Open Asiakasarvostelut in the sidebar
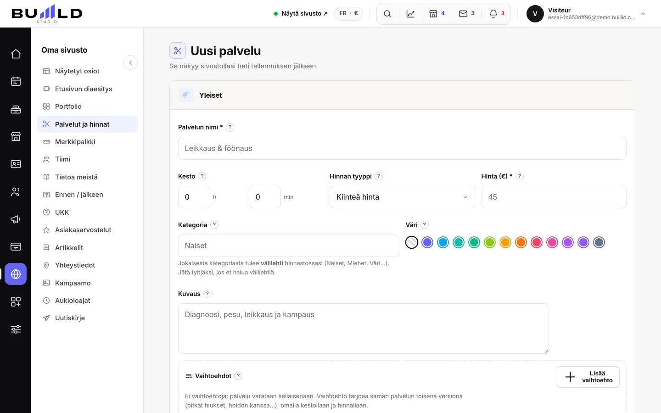661x413 pixels. 87,230
